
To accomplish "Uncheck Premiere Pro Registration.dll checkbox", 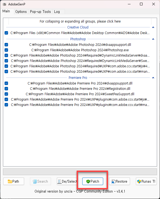I will tap(6, 89).
